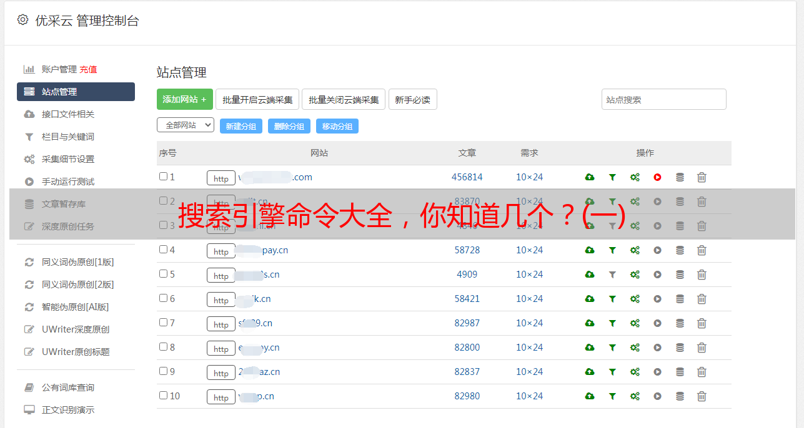
Task: Click the trash icon in row 8
Action: coord(702,348)
